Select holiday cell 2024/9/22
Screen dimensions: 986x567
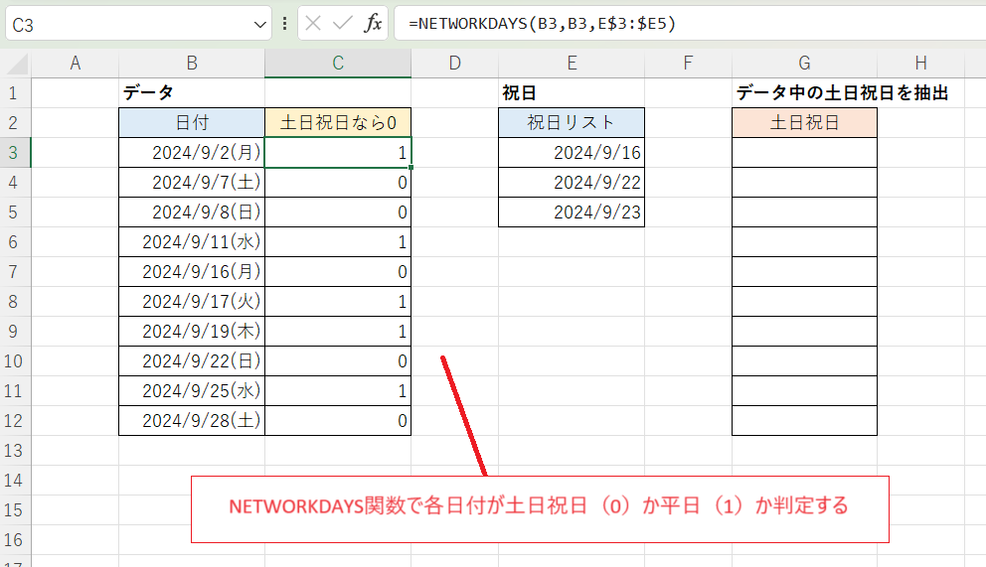(572, 182)
